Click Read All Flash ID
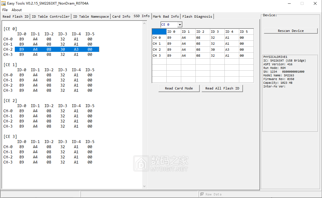 point(222,88)
